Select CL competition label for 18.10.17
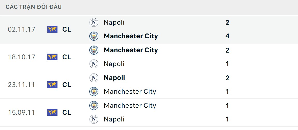Image resolution: width=298 pixels, height=130 pixels. coord(67,57)
